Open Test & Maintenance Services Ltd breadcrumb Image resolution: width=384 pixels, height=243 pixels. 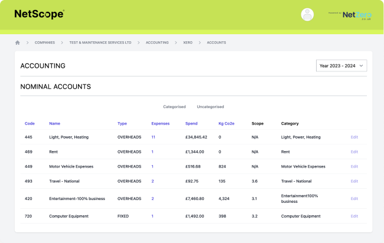[x=100, y=42]
